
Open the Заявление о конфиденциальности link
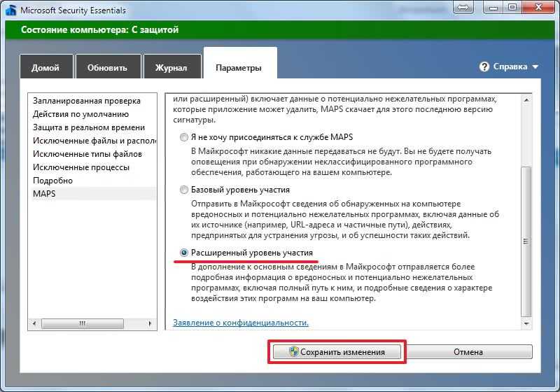pyautogui.click(x=241, y=323)
